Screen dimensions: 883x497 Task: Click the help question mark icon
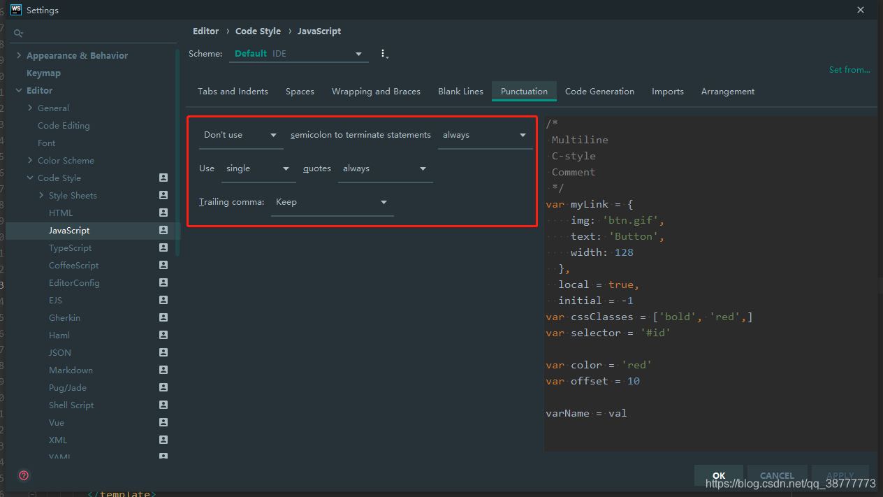click(24, 475)
